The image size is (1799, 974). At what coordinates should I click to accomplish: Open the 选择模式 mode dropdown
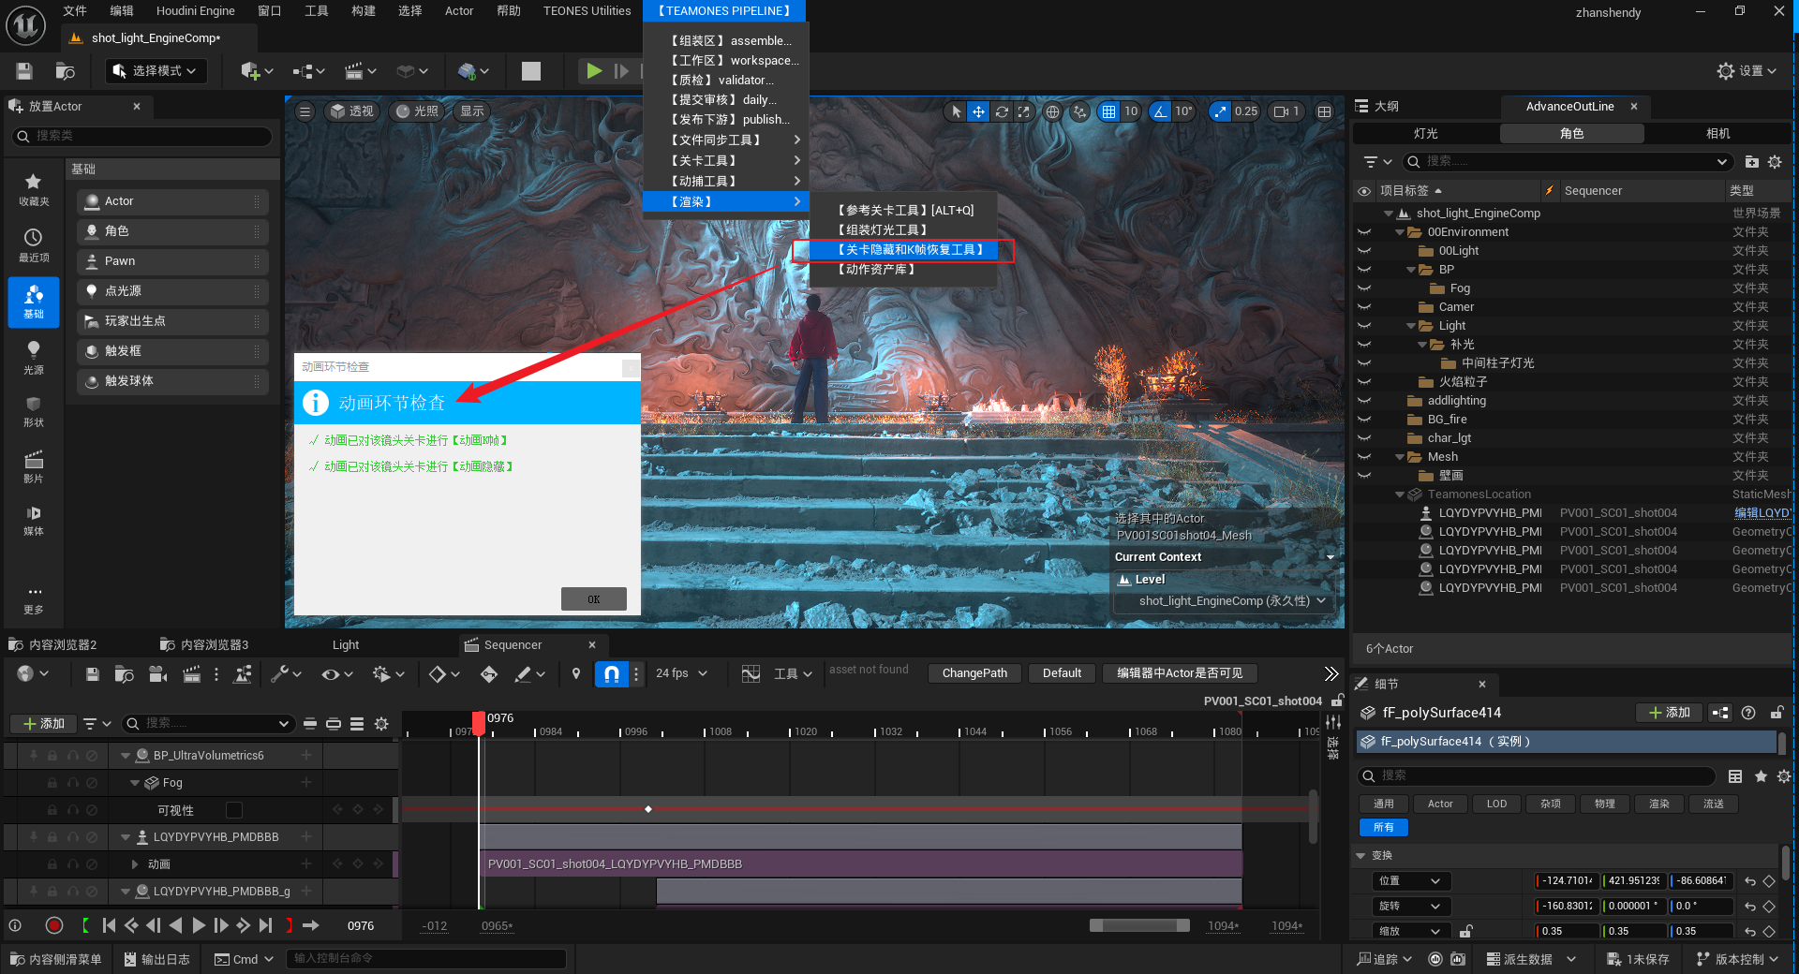coord(156,71)
